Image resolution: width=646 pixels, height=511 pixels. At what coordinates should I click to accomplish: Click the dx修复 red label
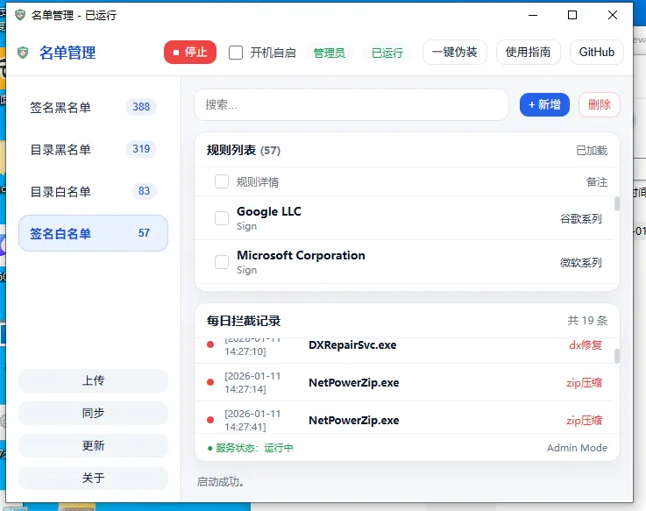pos(585,345)
